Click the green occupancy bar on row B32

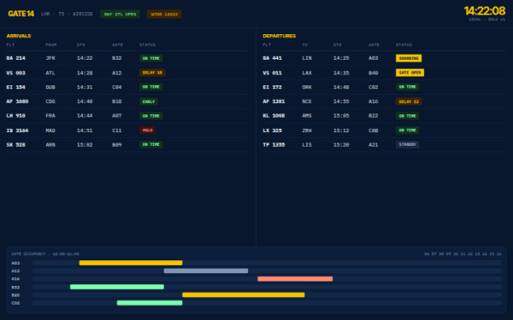pyautogui.click(x=117, y=287)
